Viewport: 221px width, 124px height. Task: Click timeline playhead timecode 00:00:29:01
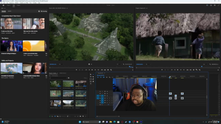(100, 75)
